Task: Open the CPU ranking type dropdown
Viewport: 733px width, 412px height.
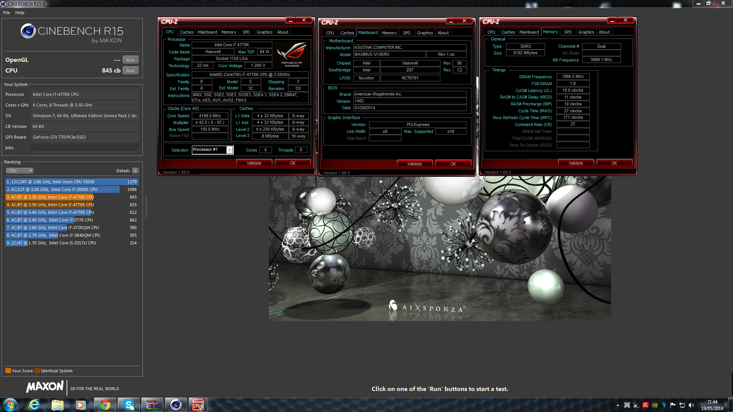Action: [x=20, y=171]
